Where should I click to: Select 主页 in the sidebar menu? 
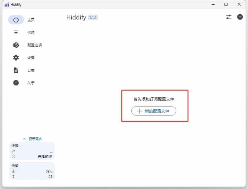31,20
